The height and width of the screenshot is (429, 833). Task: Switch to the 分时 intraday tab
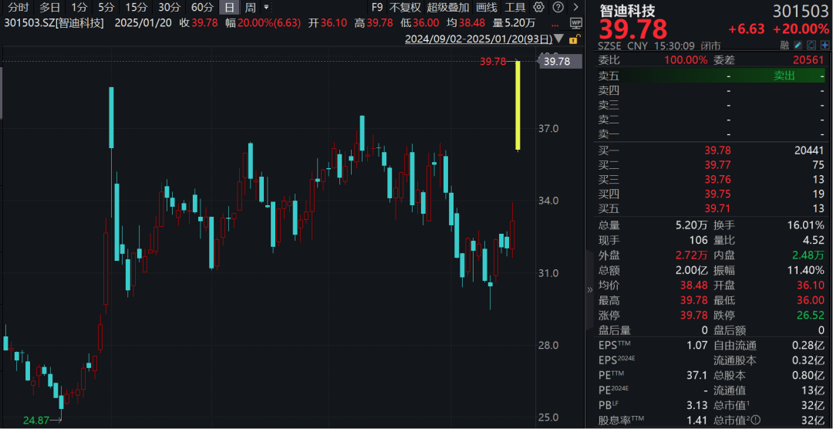[18, 8]
